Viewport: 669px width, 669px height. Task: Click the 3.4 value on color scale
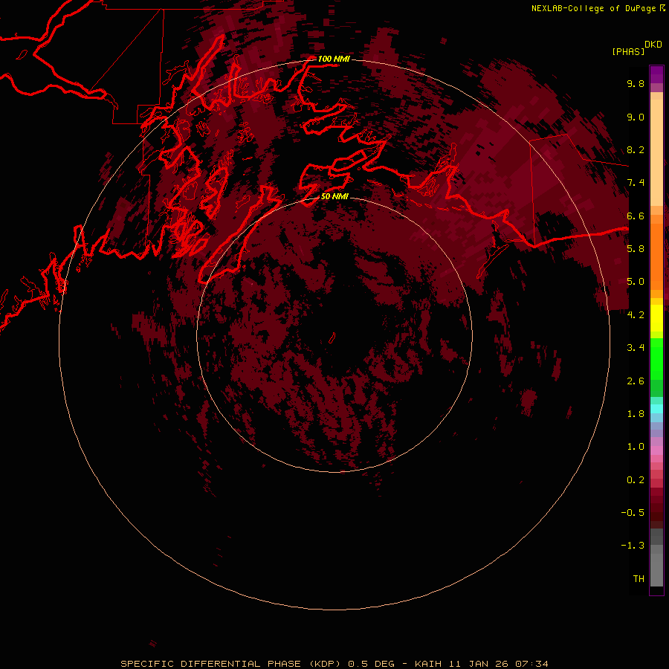click(636, 348)
